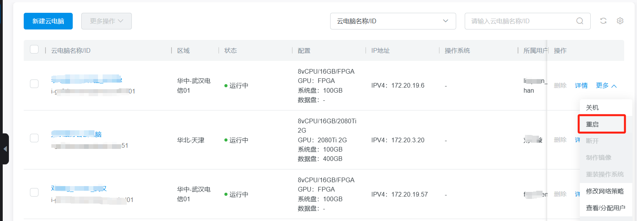Expand the left sidebar collapse arrow
This screenshot has height=221, width=637.
(5, 149)
